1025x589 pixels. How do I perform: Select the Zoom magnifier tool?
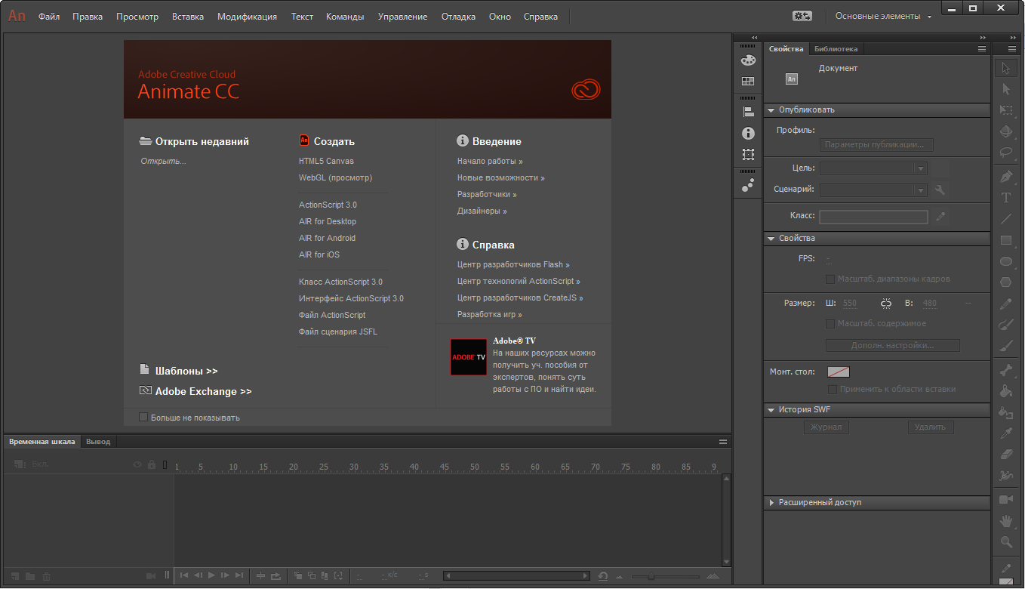pyautogui.click(x=1006, y=542)
